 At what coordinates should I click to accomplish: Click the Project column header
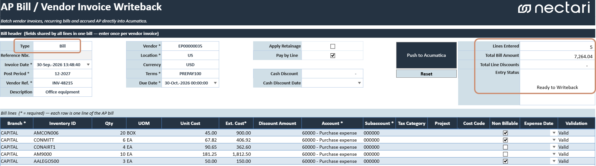(442, 123)
